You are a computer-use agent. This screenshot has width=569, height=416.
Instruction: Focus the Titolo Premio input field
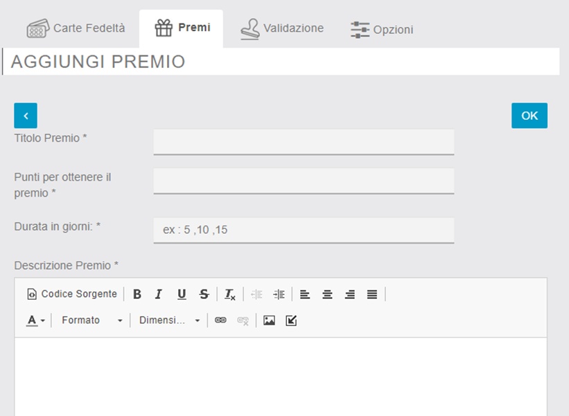pyautogui.click(x=304, y=141)
